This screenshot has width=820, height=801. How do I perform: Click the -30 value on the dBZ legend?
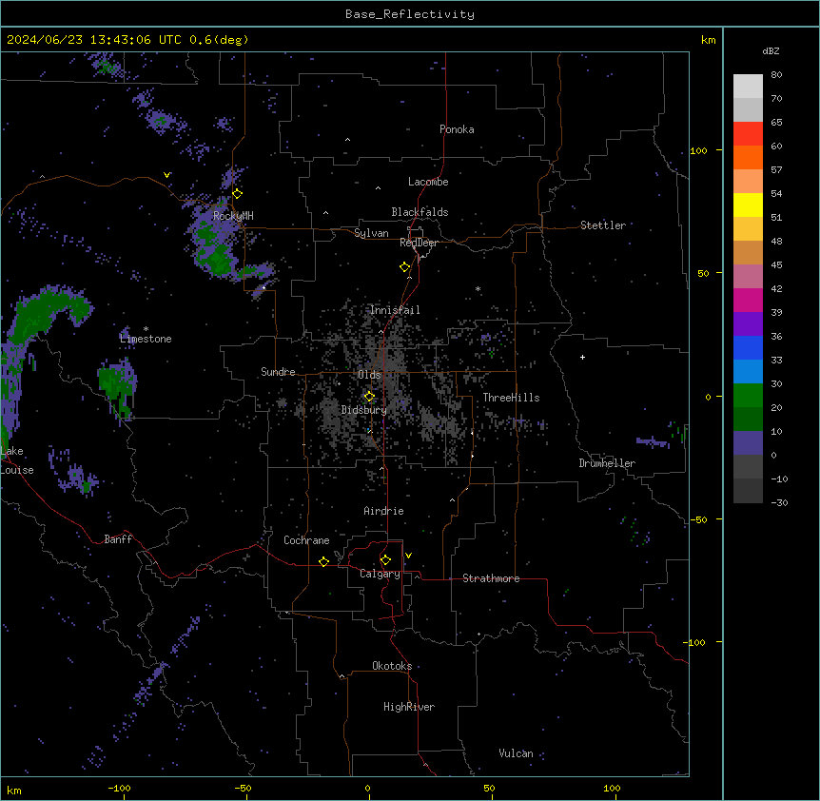click(779, 502)
